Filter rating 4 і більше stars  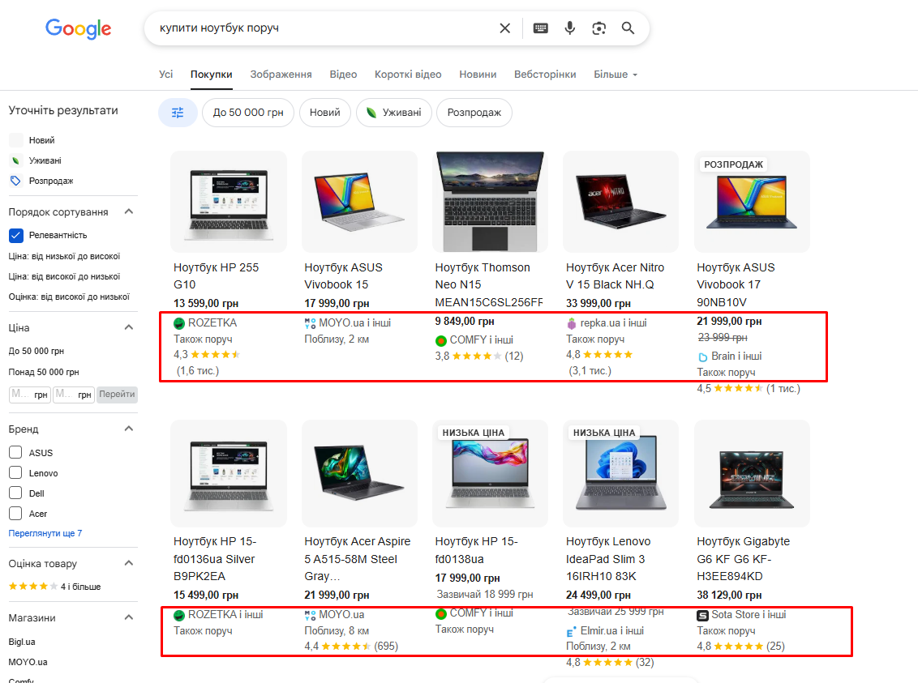click(x=54, y=587)
